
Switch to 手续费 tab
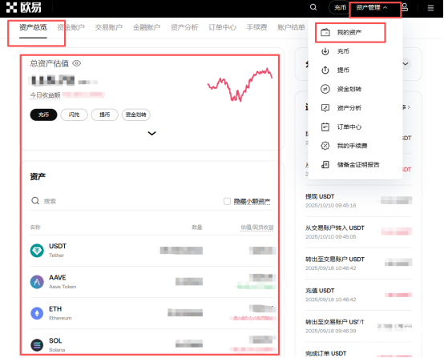tap(256, 27)
